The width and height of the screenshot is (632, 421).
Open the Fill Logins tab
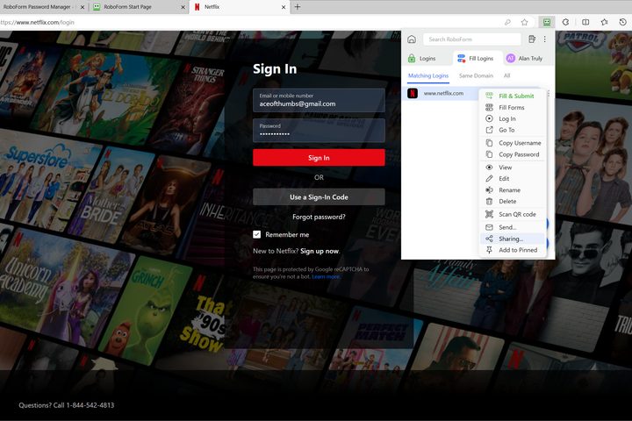point(476,58)
